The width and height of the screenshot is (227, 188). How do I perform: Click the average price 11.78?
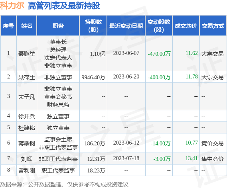click(x=191, y=76)
